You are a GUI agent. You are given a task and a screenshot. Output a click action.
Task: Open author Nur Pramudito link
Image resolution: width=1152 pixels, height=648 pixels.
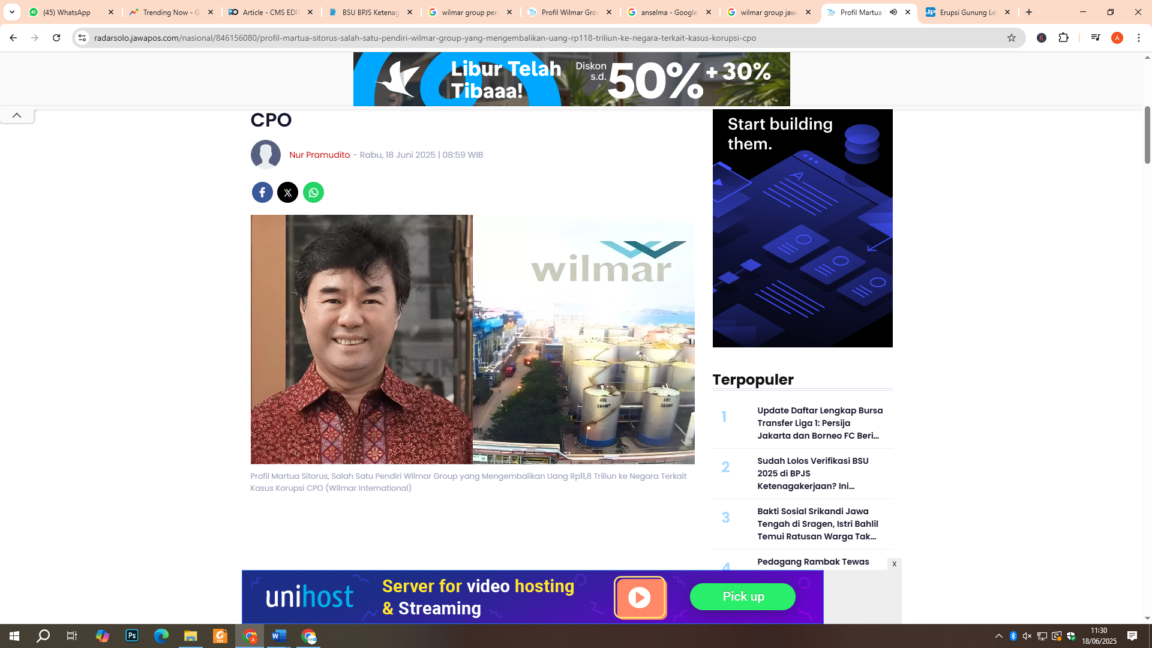click(x=319, y=155)
